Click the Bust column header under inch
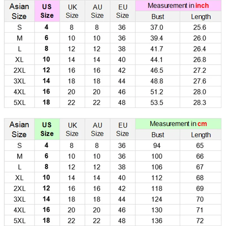 (x=158, y=17)
